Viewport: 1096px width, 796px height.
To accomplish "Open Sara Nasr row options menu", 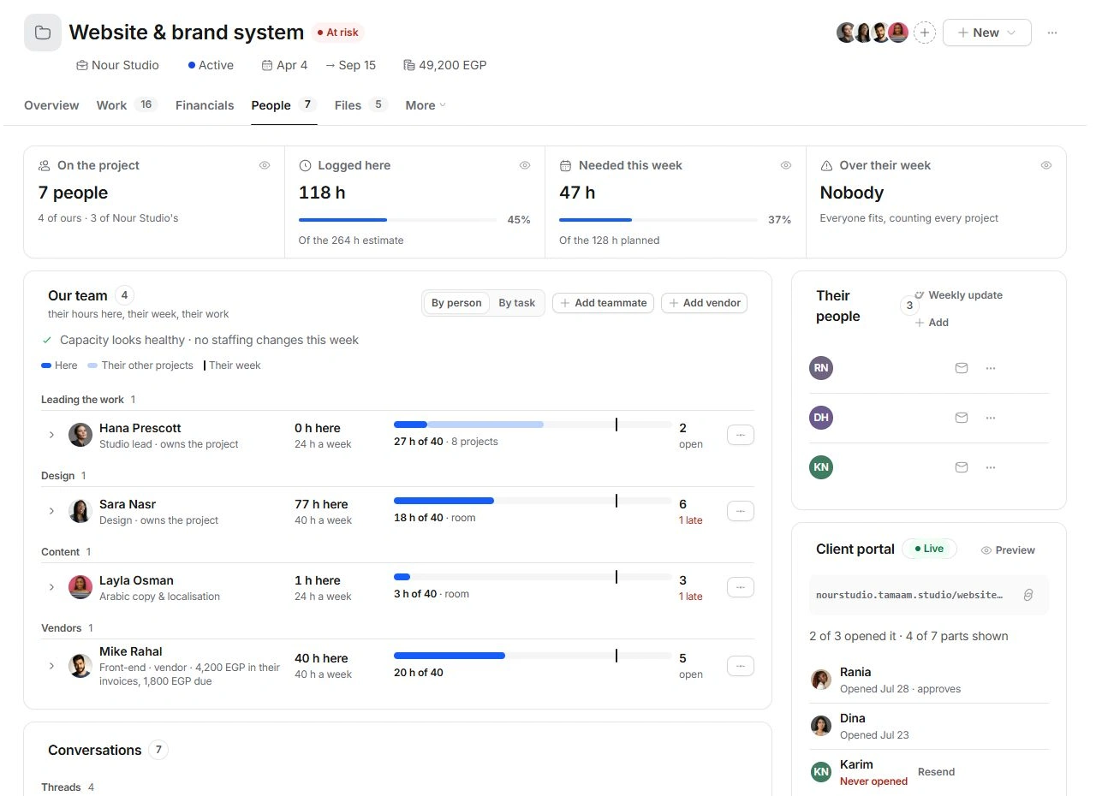I will pos(741,511).
